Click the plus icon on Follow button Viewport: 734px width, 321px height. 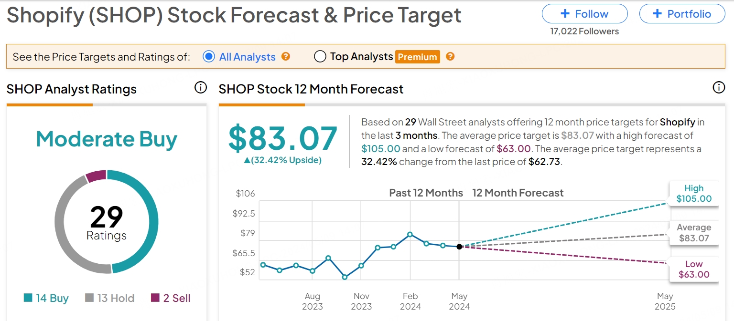coord(565,14)
